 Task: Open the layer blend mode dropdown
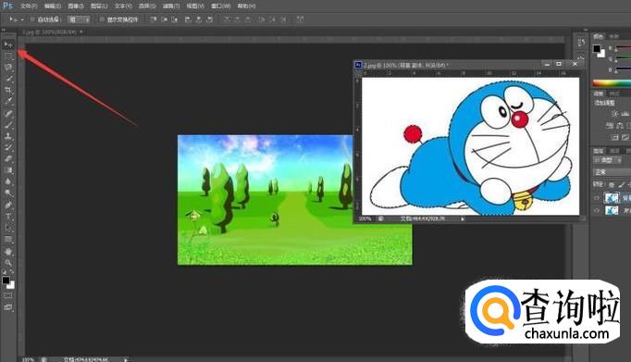tap(612, 172)
